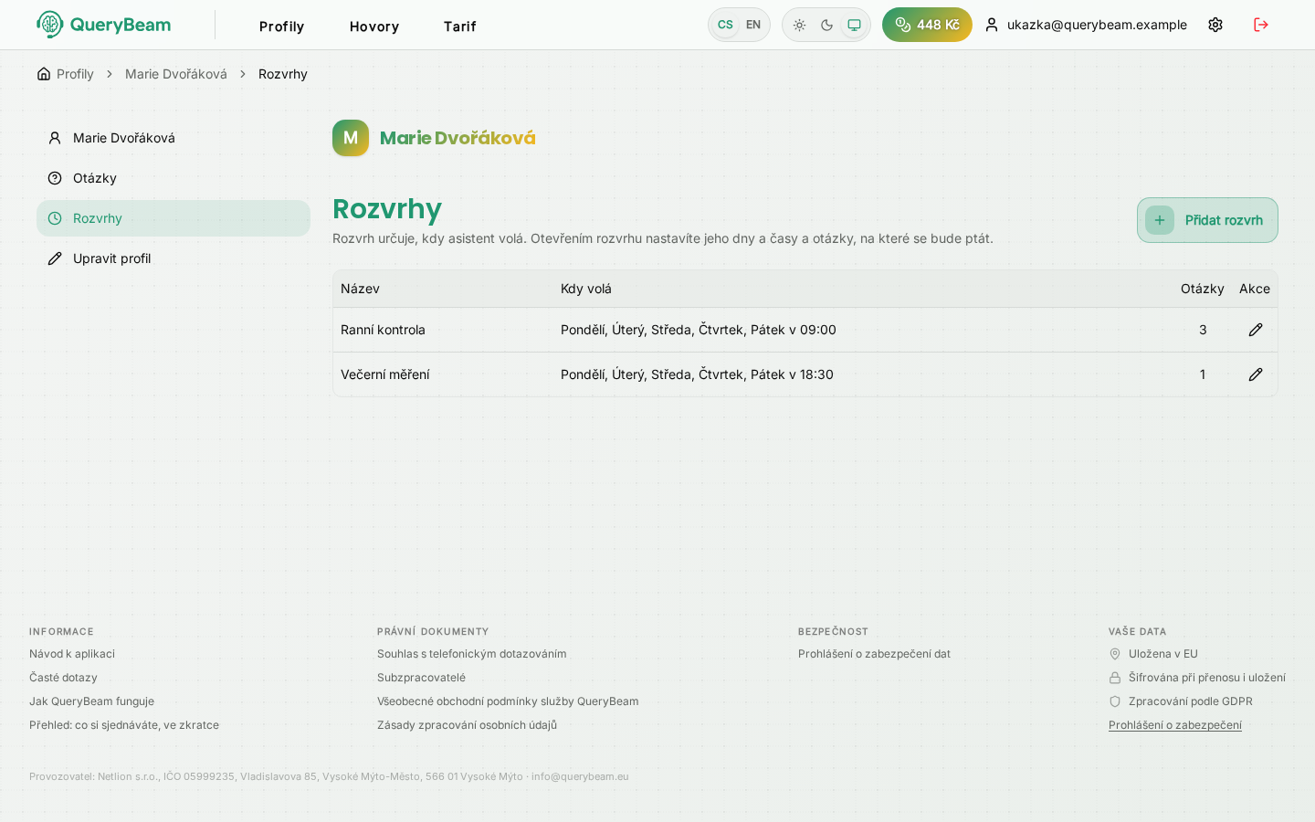Switch language to EN
This screenshot has width=1315, height=822.
click(753, 25)
